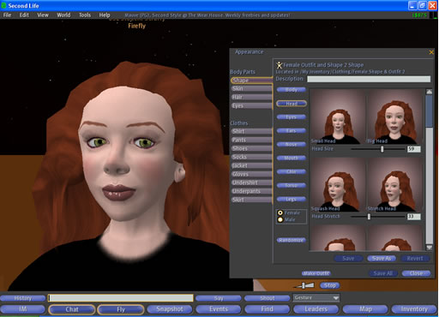This screenshot has height=317, width=439.
Task: Open the Inventory button in bottom toolbar
Action: tap(413, 309)
